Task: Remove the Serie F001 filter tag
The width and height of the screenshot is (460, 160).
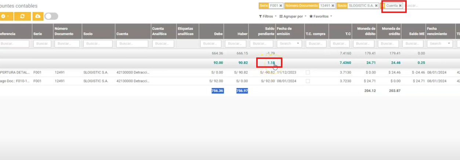Action: coord(281,6)
